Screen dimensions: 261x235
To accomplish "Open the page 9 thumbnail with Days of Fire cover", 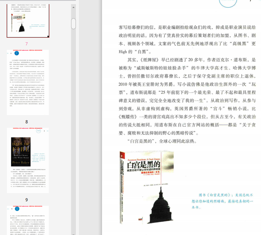I will (28, 160).
